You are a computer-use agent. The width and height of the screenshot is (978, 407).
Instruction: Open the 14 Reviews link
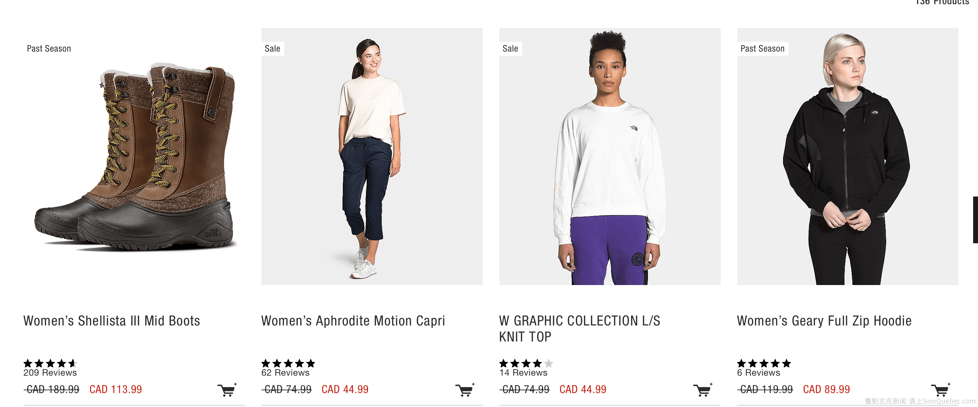pos(523,373)
